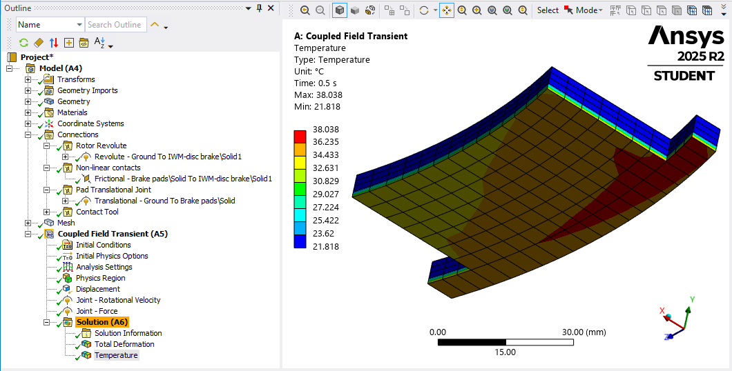This screenshot has width=732, height=371.
Task: Click the Select label in graphics toolbar
Action: [x=548, y=10]
